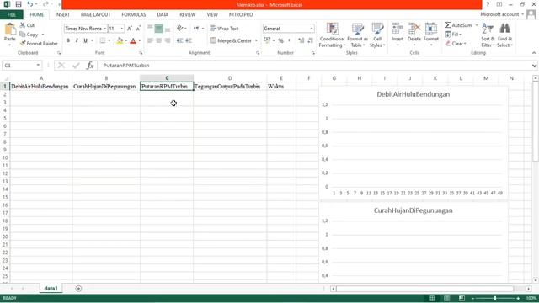Image resolution: width=539 pixels, height=303 pixels.
Task: Click AutoSum
Action: click(458, 25)
